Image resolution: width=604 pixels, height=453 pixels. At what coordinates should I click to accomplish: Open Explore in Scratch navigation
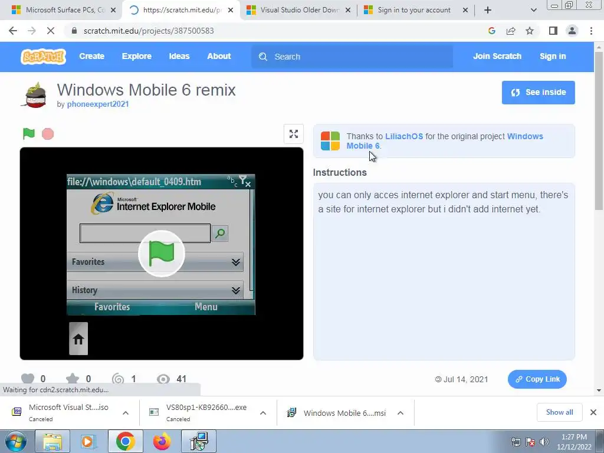point(137,56)
